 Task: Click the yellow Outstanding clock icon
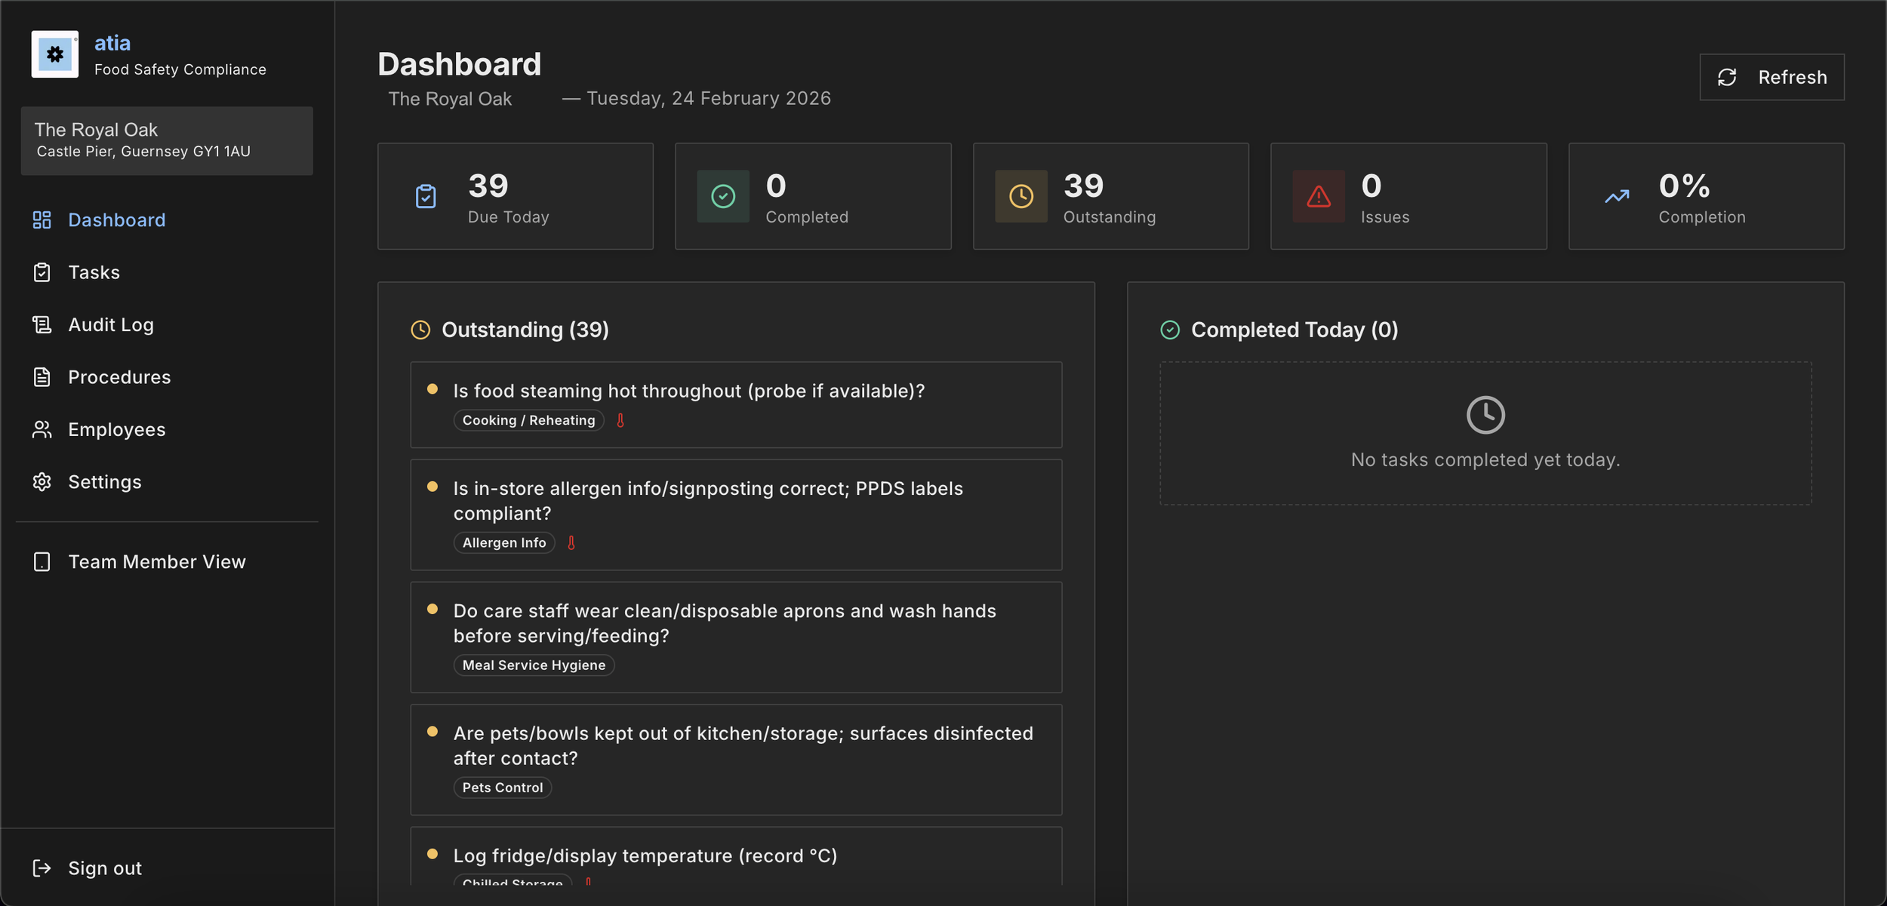click(1020, 196)
